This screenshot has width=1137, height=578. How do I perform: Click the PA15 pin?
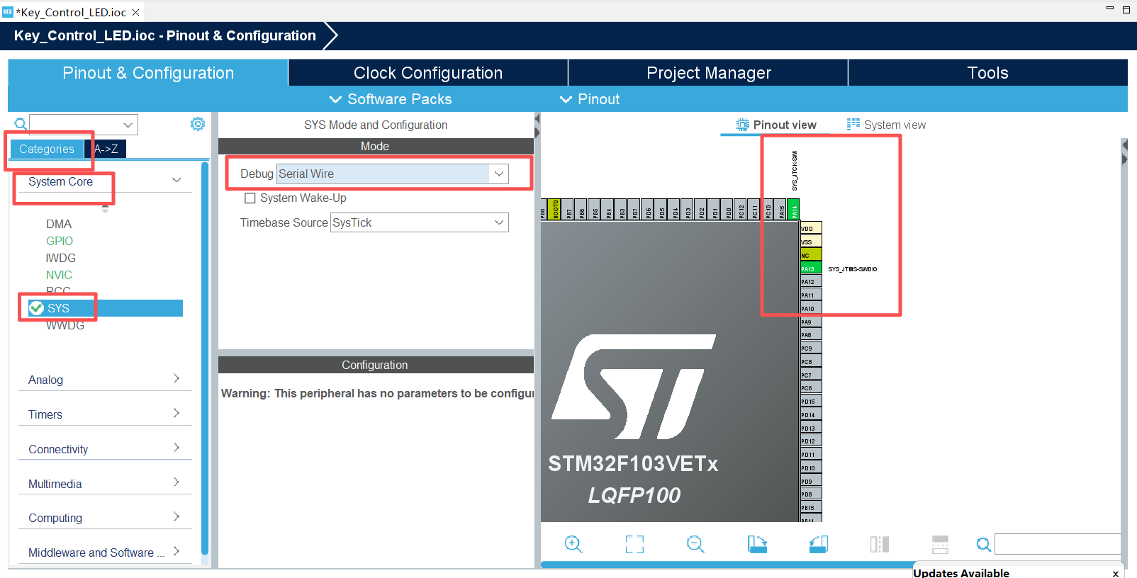click(781, 210)
